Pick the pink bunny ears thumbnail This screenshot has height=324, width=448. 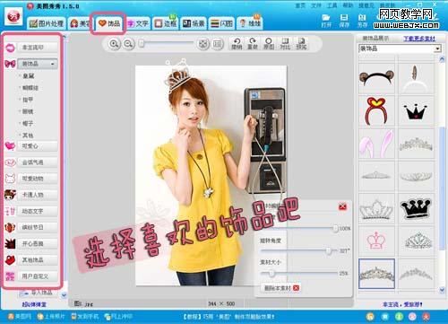[376, 144]
